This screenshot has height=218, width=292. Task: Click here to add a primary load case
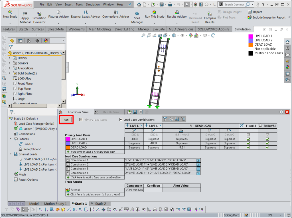95,152
